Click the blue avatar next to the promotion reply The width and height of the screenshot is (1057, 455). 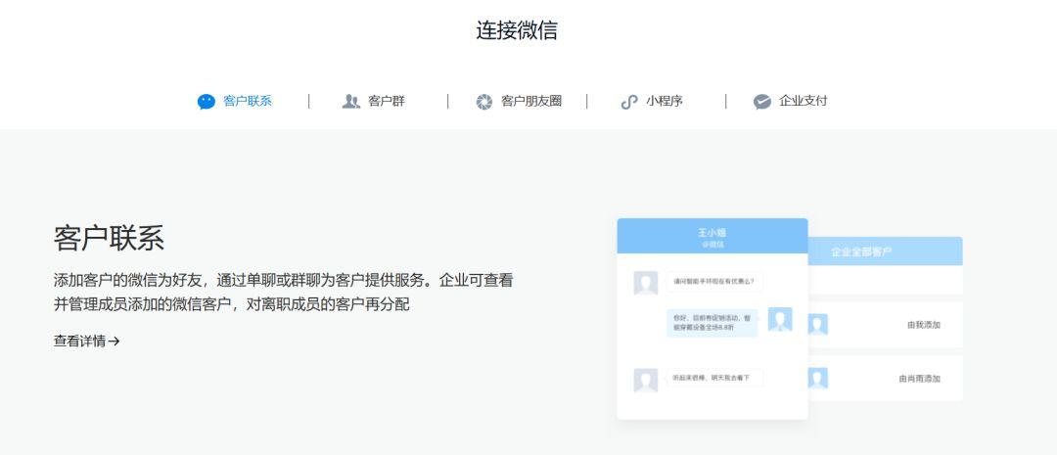(780, 319)
